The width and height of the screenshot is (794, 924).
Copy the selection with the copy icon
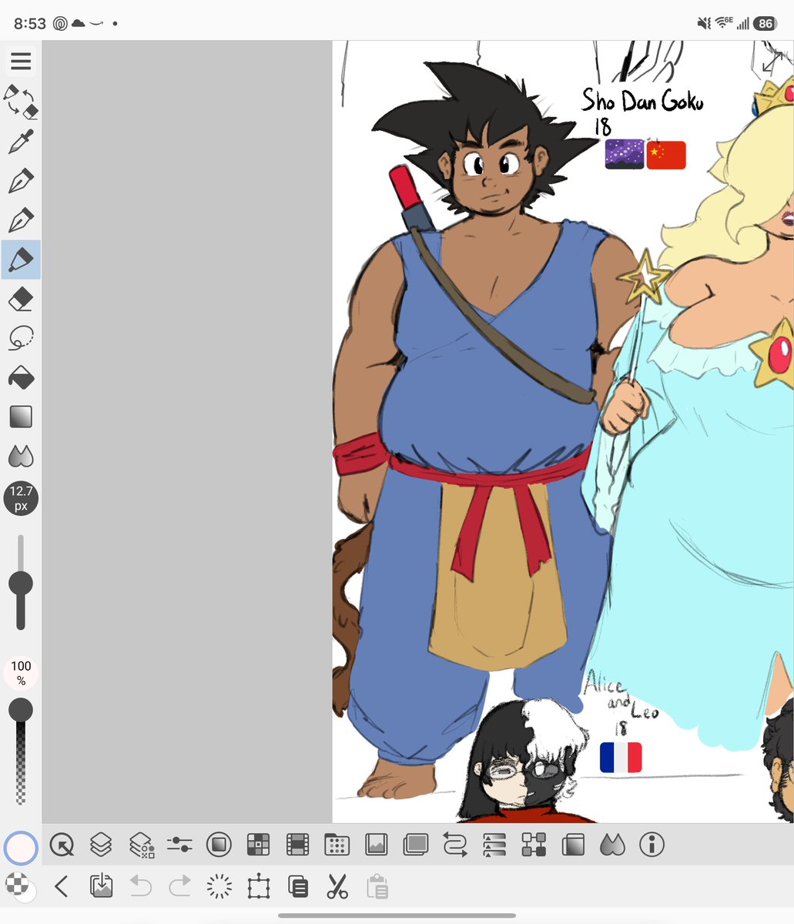tap(298, 887)
